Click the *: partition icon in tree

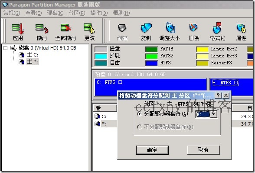[22, 62]
